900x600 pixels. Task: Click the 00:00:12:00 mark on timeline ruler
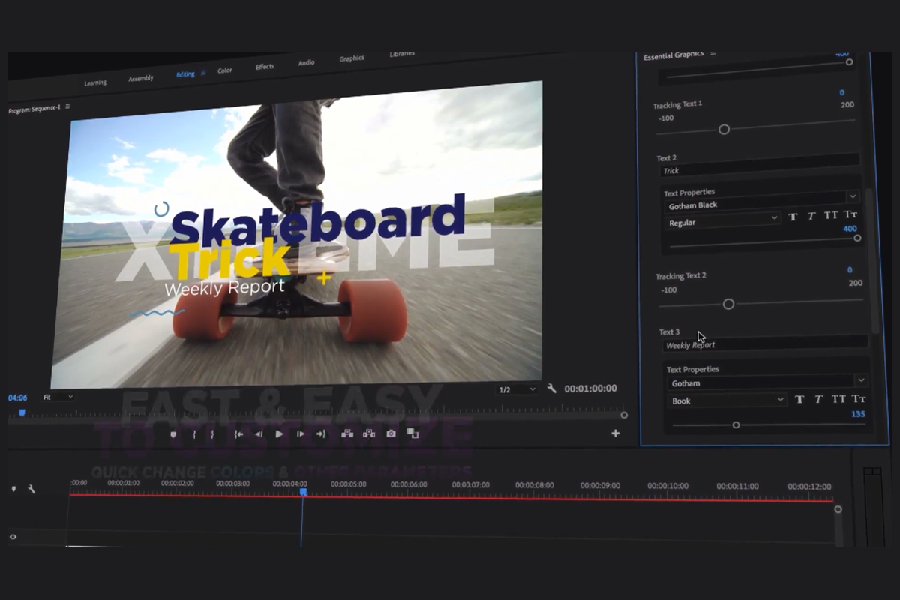808,486
